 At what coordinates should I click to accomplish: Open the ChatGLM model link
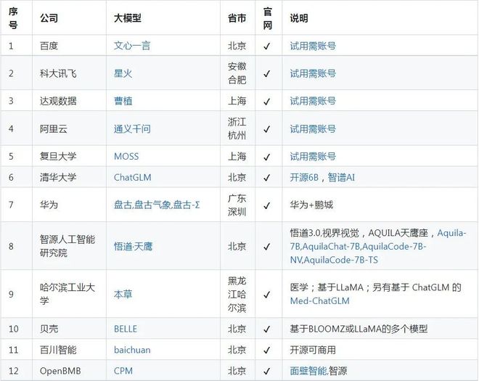[x=132, y=178]
